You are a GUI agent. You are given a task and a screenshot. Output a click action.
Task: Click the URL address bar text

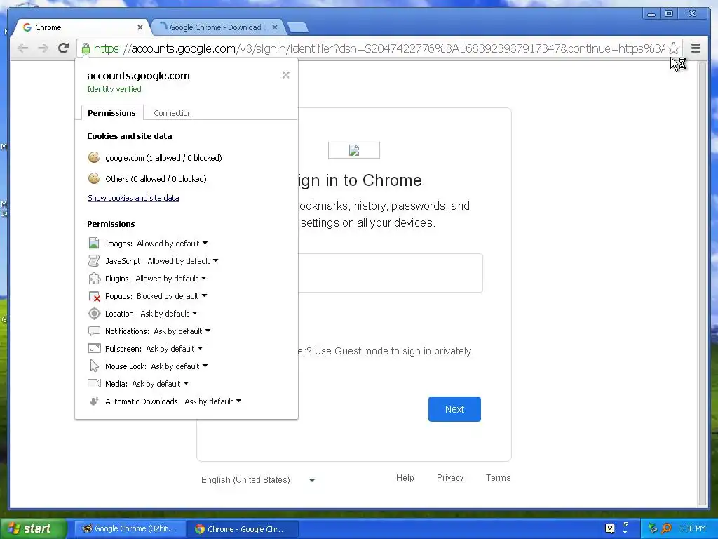[379, 48]
